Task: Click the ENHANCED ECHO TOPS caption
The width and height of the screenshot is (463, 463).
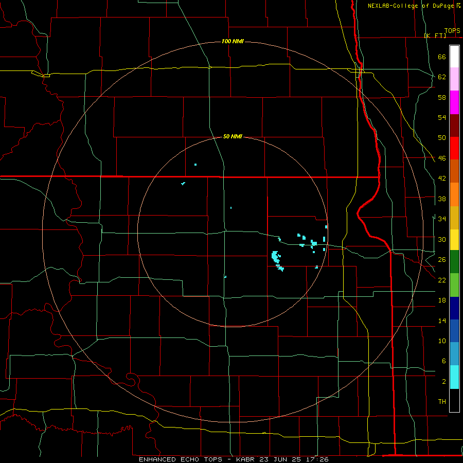Action: coord(181,459)
